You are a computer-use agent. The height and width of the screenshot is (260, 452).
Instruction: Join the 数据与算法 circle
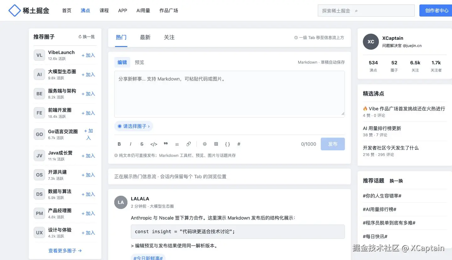click(x=88, y=194)
